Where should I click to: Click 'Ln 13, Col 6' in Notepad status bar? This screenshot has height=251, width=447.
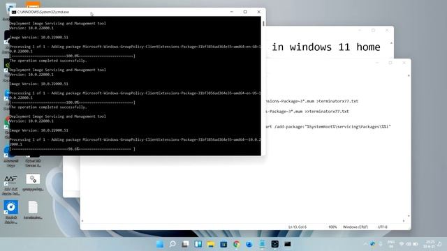[x=298, y=227]
